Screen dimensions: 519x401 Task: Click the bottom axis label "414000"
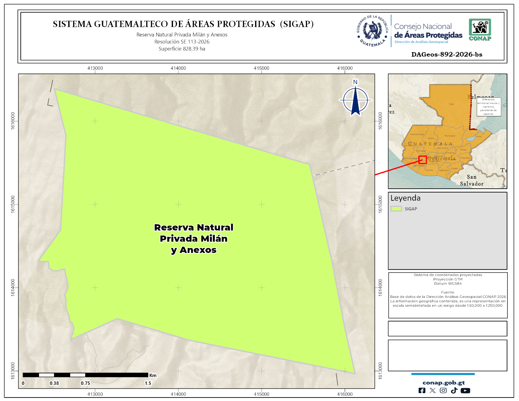[x=178, y=394]
